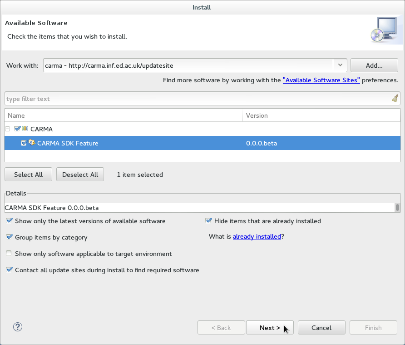This screenshot has width=405, height=345.
Task: Sort by the Version column header
Action: click(x=321, y=115)
